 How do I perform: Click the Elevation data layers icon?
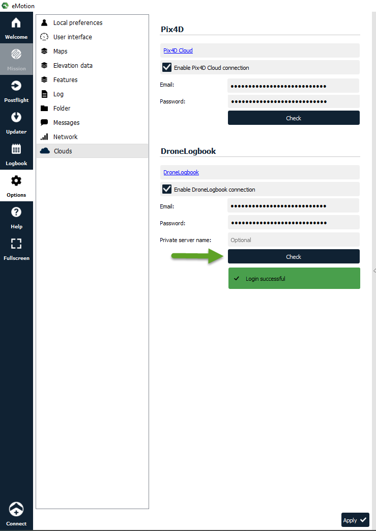click(x=44, y=65)
